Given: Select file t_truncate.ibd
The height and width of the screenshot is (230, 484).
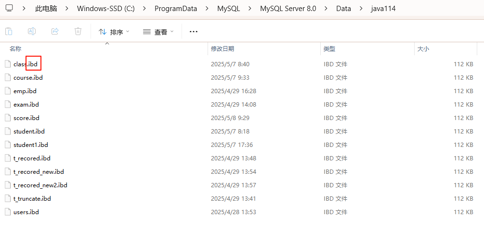Looking at the screenshot, I should pyautogui.click(x=32, y=199).
